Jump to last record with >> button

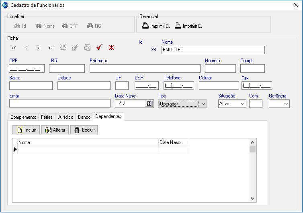50,48
